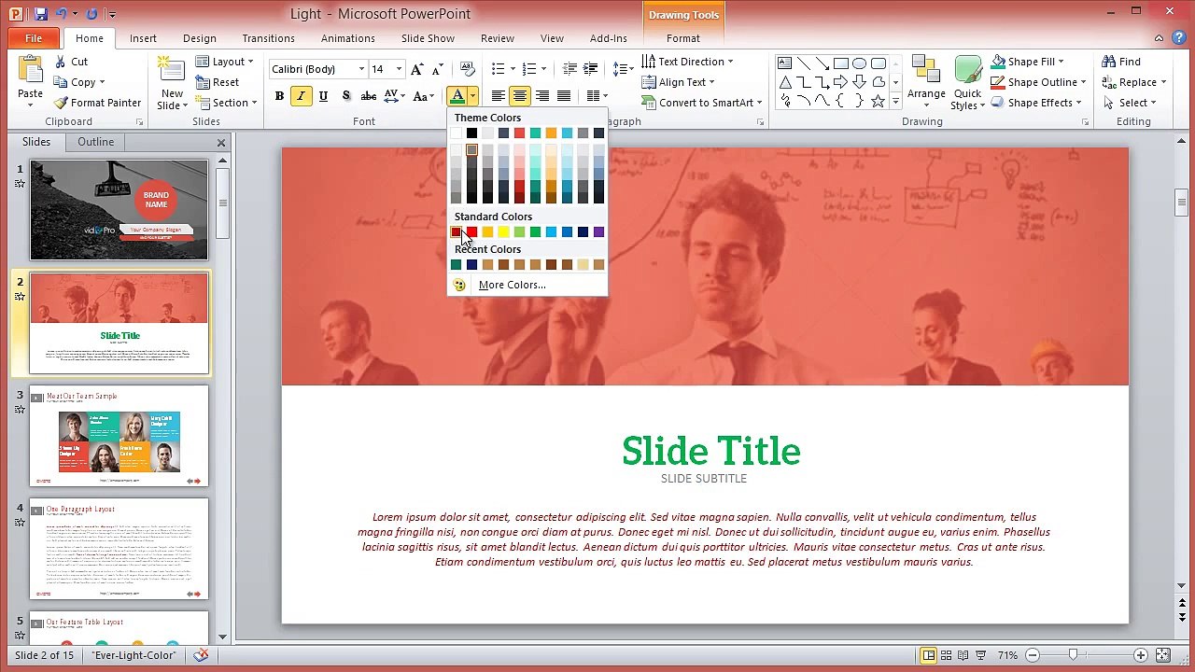Toggle Underline formatting

323,96
